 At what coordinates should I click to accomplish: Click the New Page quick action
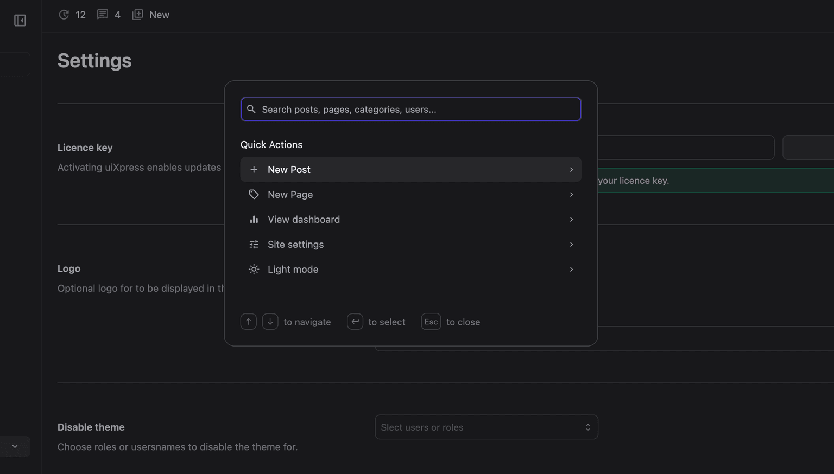coord(290,194)
